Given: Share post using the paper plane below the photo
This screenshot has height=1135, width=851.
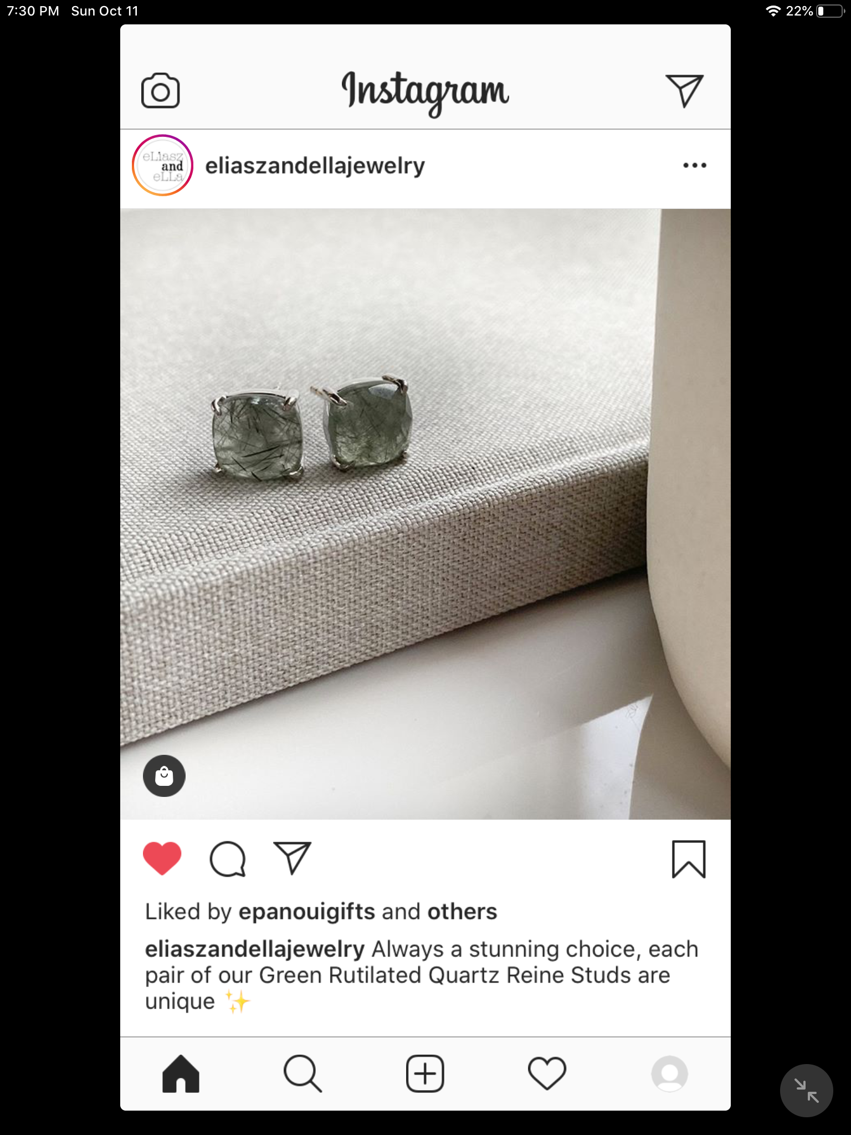Looking at the screenshot, I should (293, 858).
